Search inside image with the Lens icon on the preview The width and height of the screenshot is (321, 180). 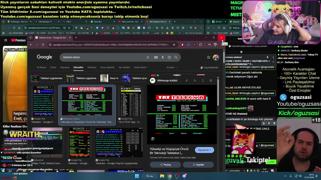click(x=153, y=139)
